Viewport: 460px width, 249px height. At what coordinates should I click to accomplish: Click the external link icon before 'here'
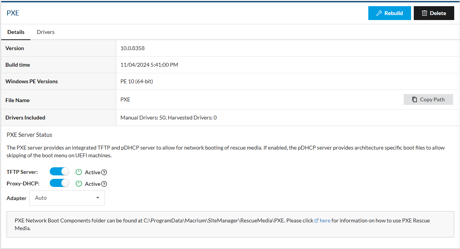click(x=316, y=220)
